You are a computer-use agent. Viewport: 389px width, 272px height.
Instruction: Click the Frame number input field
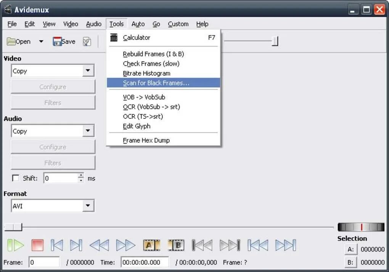(44, 262)
